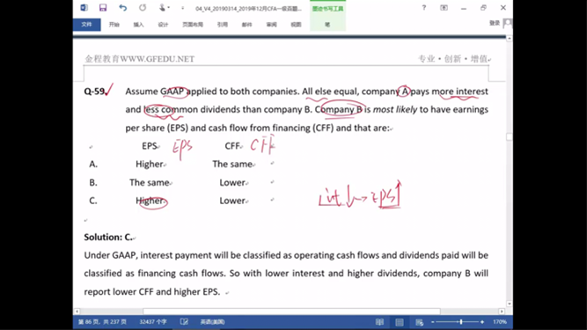Switch to the 审阅 ribbon tab
Screen dimensions: 587x330
click(x=271, y=25)
